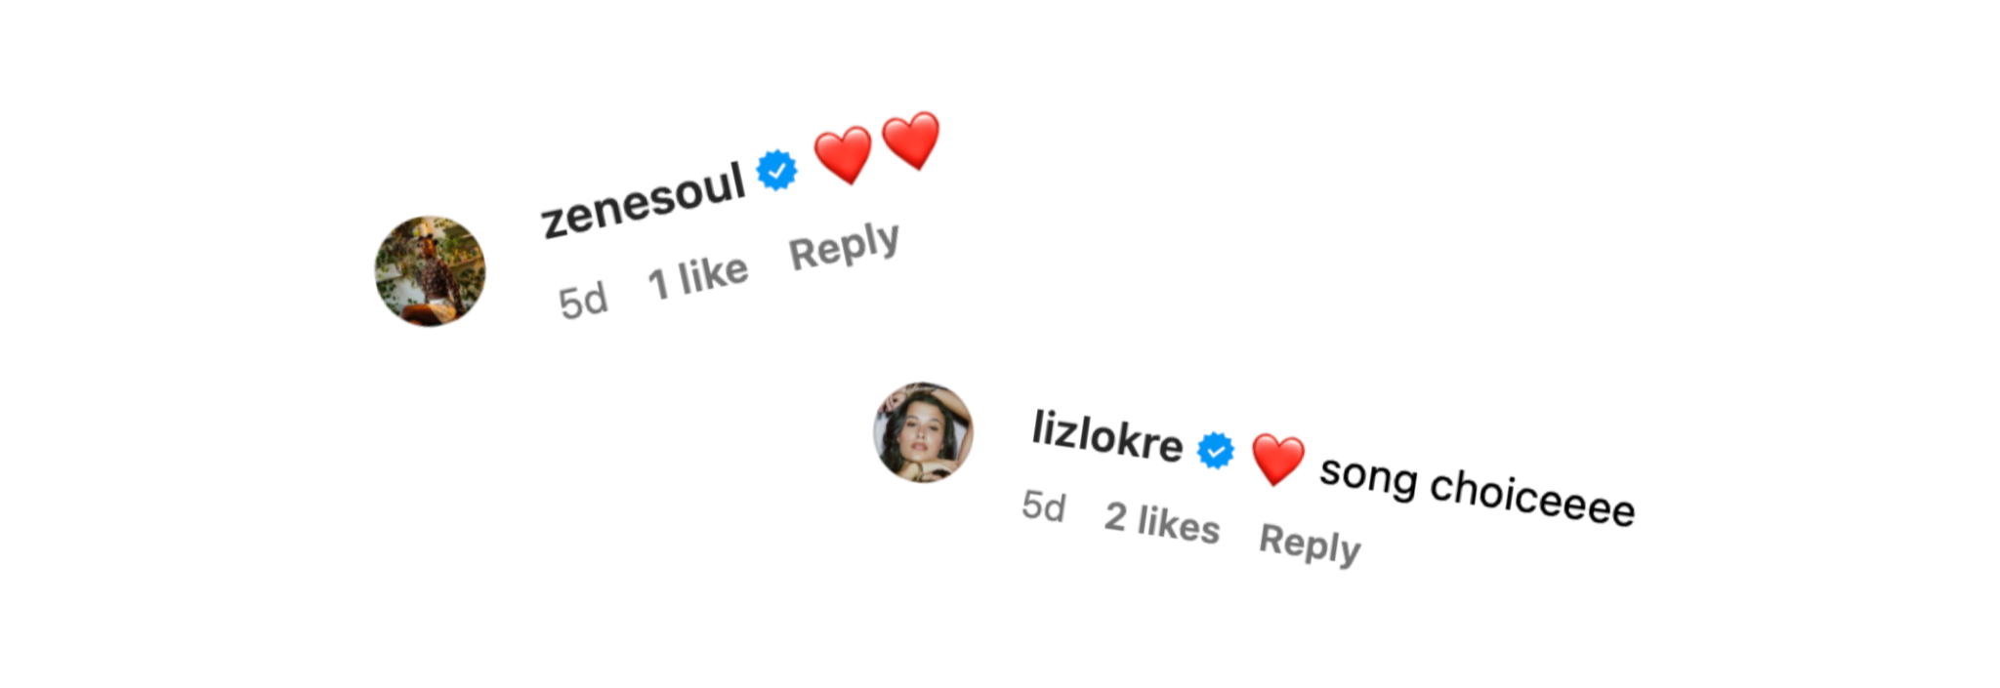The width and height of the screenshot is (2000, 688).
Task: Click the white checkmark inside lizlokre's badge
Action: [1216, 451]
